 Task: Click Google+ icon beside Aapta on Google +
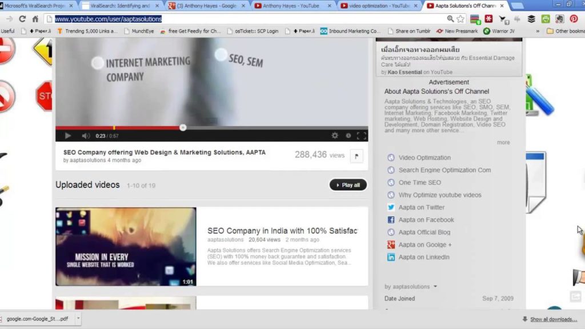click(391, 244)
